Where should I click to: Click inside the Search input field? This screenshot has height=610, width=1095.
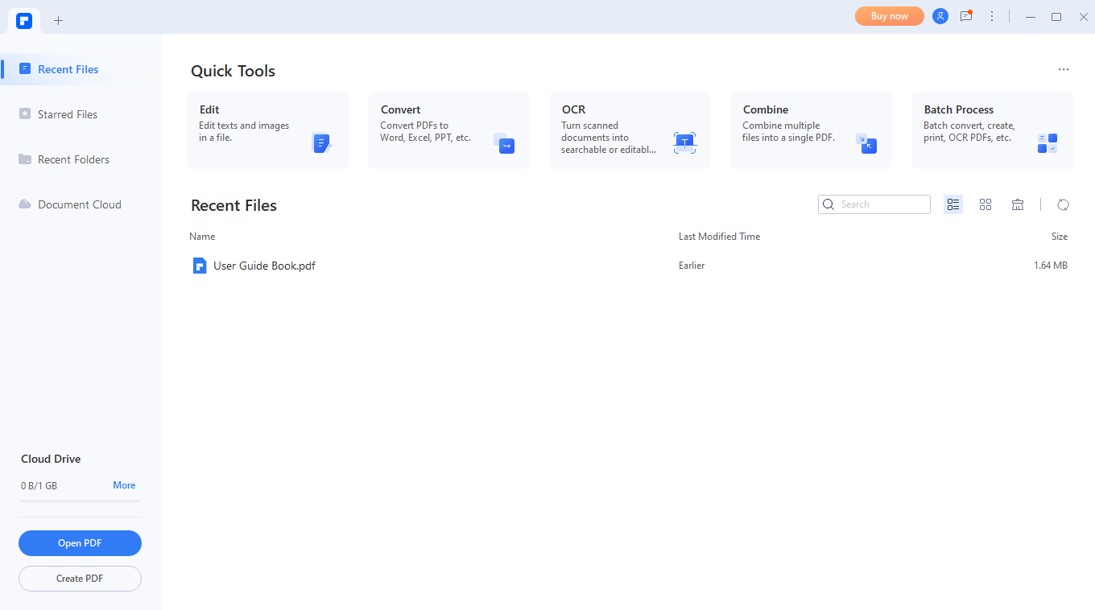(874, 204)
